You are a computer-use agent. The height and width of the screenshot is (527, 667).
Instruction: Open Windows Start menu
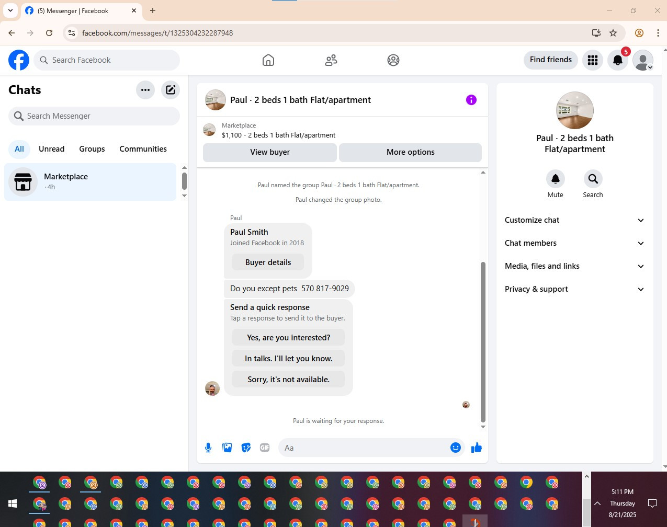tap(13, 503)
